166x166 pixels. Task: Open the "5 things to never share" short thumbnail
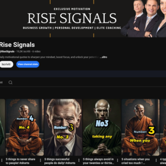[25, 127]
